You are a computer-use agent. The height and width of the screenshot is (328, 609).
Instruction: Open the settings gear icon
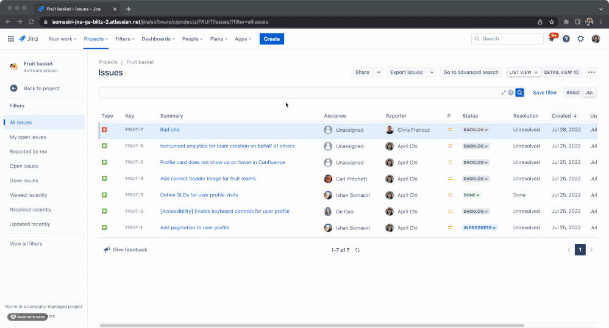[x=580, y=39]
